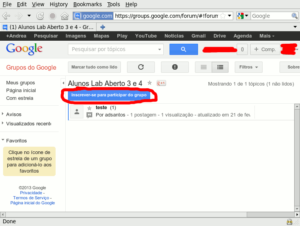Collapse the left sidebar arrow
This screenshot has height=226, width=300.
point(63,83)
